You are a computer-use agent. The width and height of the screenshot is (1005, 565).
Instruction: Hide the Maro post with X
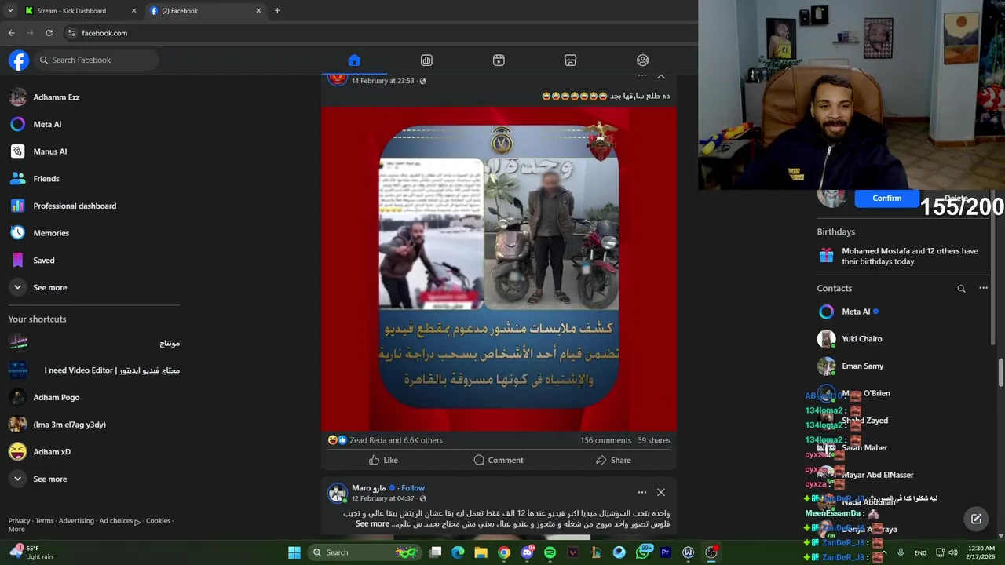(661, 492)
